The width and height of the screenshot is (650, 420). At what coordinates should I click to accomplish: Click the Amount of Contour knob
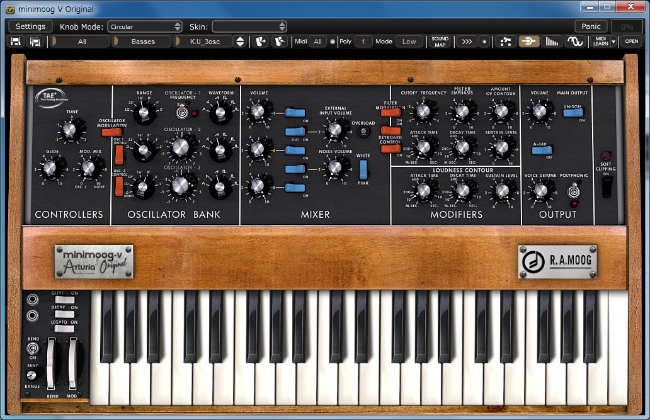pyautogui.click(x=501, y=111)
